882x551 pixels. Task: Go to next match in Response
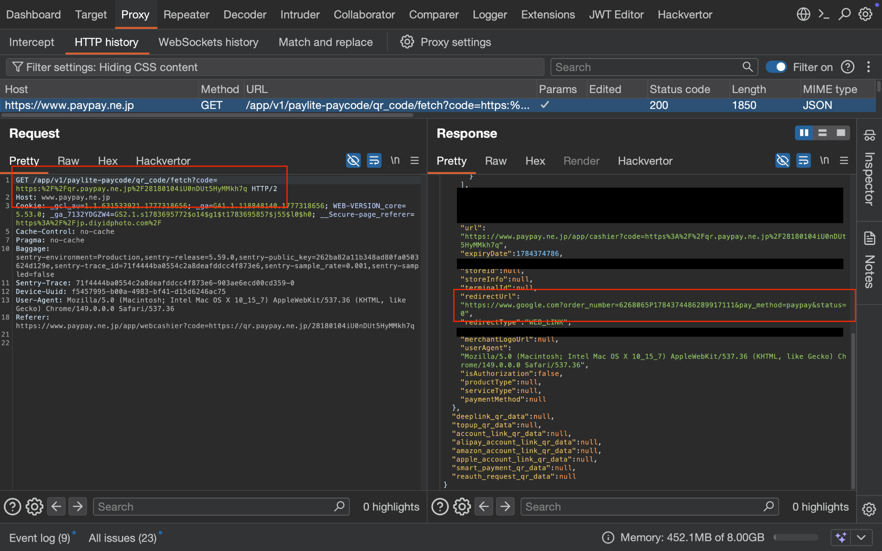point(505,507)
